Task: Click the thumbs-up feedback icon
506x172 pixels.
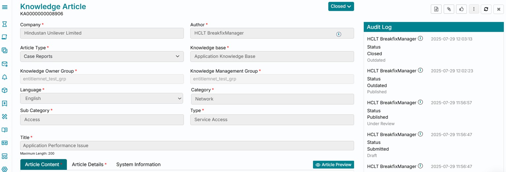Action: pyautogui.click(x=461, y=9)
